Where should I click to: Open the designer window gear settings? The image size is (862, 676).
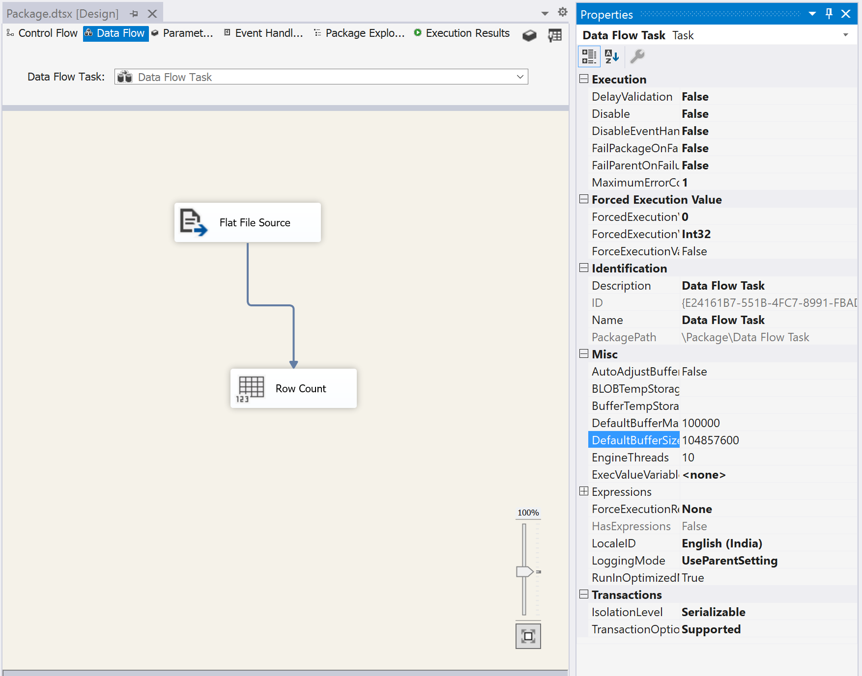coord(563,12)
